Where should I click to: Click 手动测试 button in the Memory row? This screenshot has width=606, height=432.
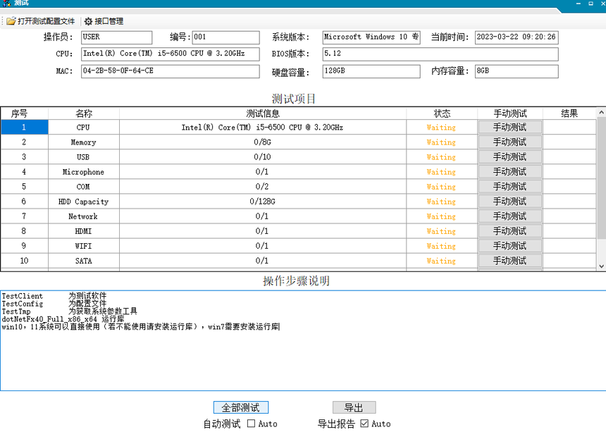(x=509, y=142)
